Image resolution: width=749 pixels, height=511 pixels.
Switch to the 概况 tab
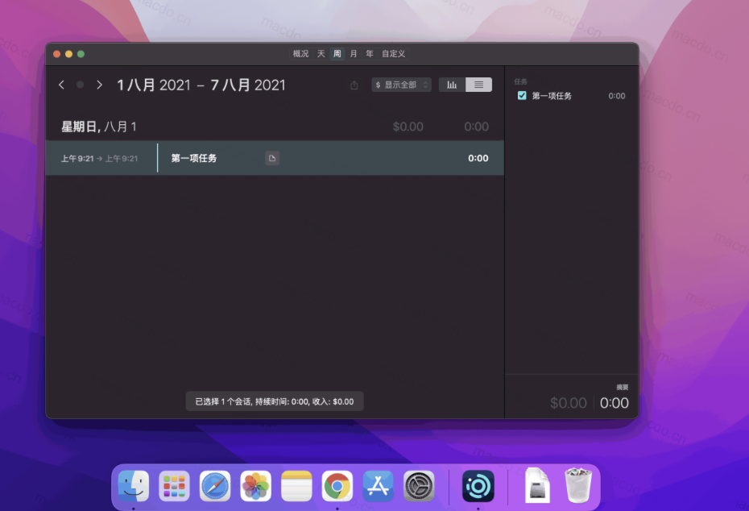(x=300, y=53)
